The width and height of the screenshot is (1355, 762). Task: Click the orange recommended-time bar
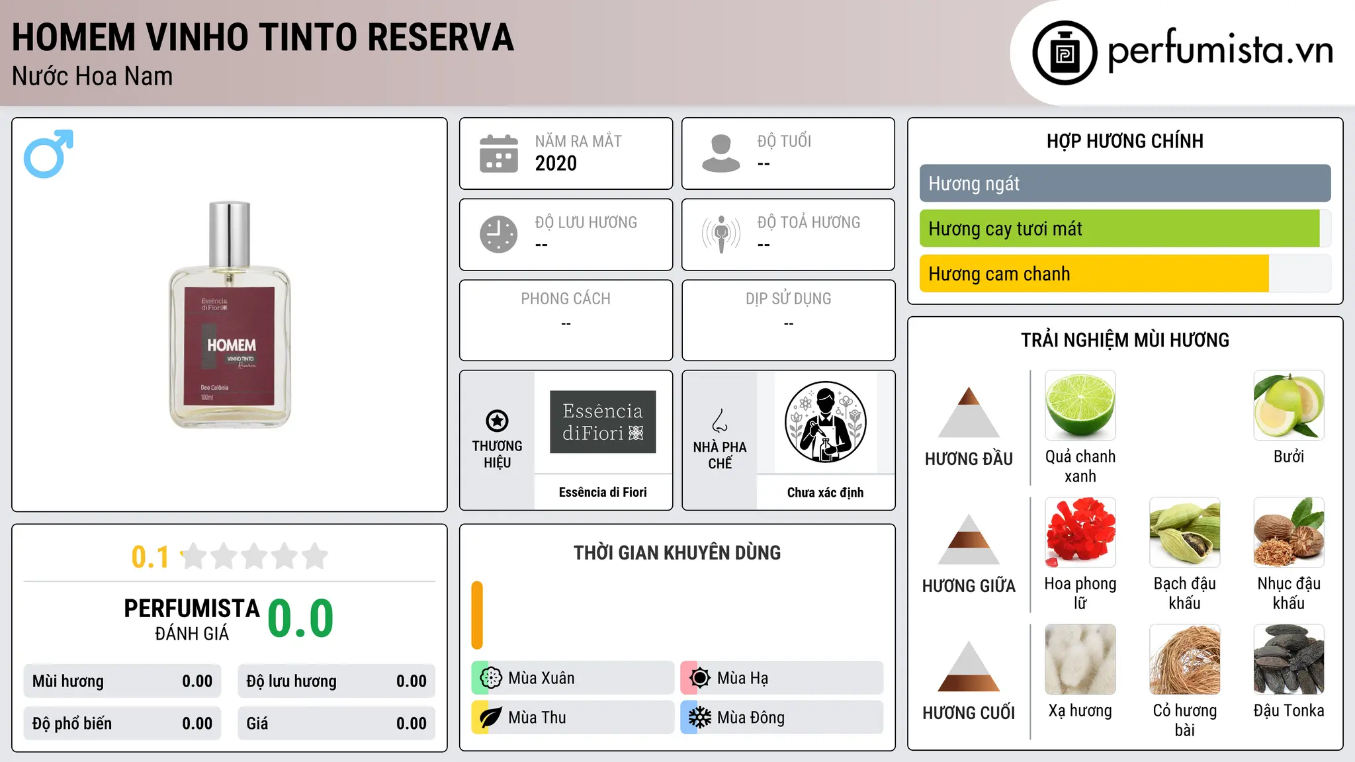(x=477, y=615)
